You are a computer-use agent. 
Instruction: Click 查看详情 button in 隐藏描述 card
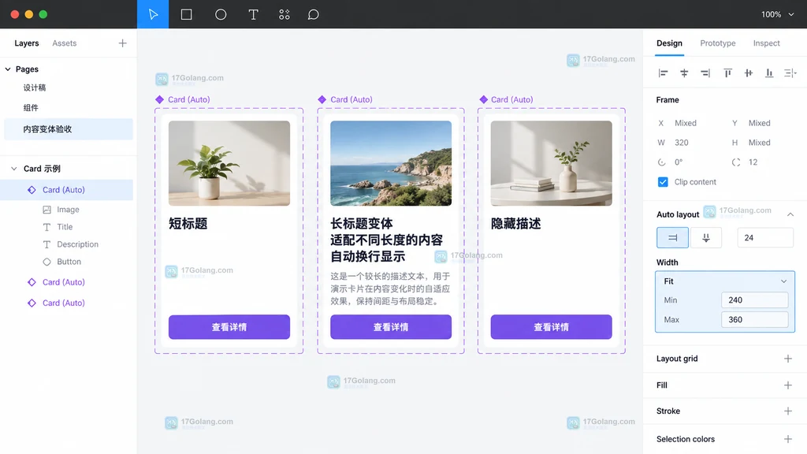click(x=551, y=327)
